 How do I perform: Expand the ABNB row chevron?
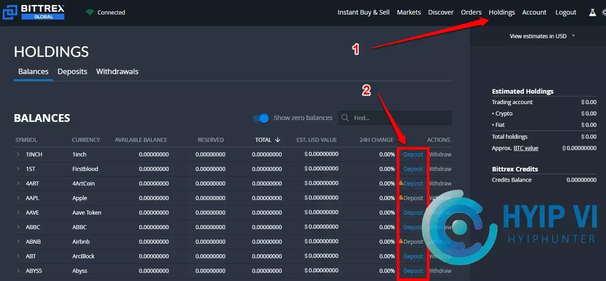pos(18,241)
